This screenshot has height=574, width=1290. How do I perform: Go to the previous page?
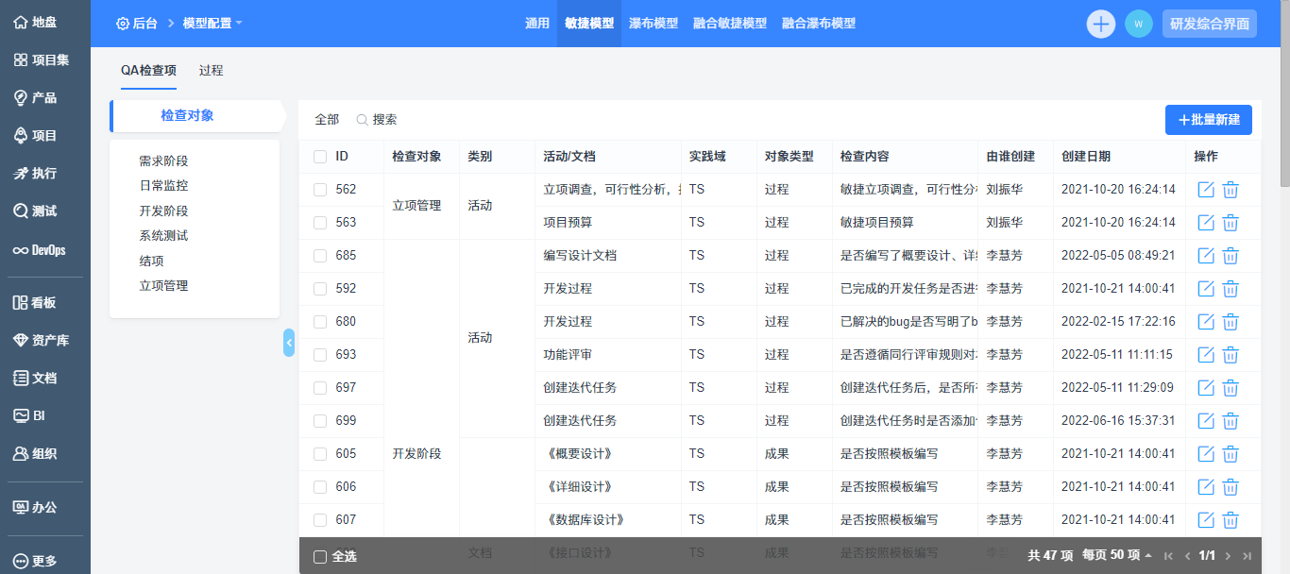[1187, 556]
